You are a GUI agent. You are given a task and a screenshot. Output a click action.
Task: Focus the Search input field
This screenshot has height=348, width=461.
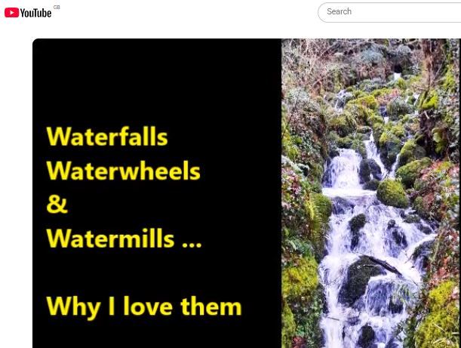[389, 12]
